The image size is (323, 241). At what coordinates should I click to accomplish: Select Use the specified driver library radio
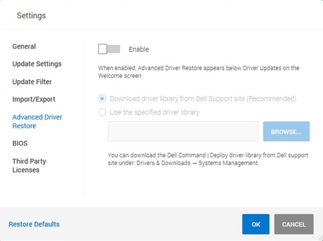point(102,112)
